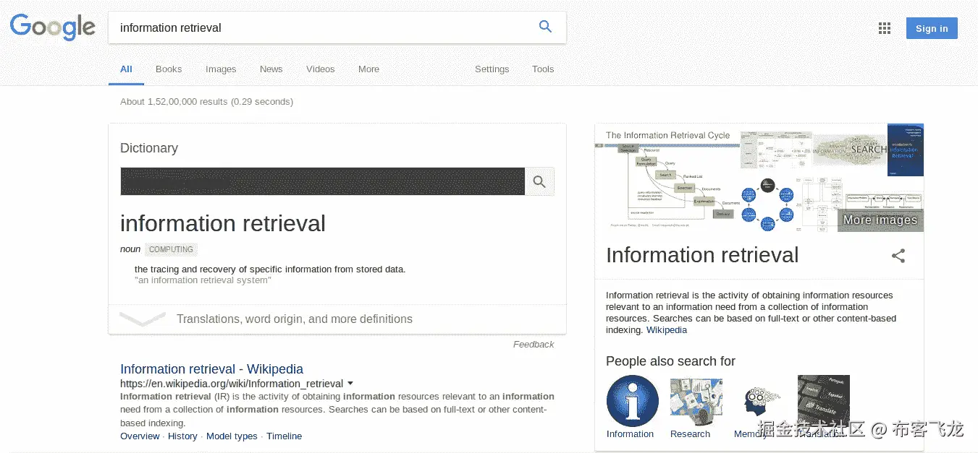Click the Dictionary Feedback link

click(534, 345)
